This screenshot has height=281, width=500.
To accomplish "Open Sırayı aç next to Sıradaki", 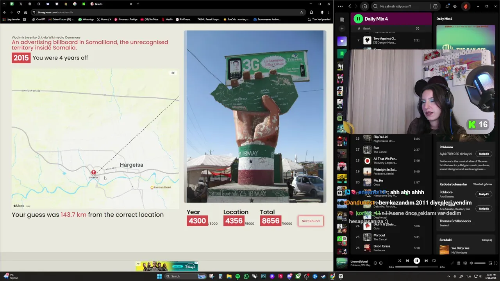I will click(487, 240).
